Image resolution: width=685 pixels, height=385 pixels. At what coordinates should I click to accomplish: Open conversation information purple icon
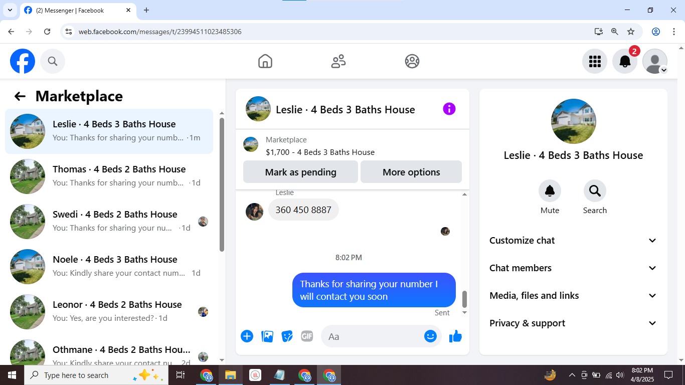449,109
